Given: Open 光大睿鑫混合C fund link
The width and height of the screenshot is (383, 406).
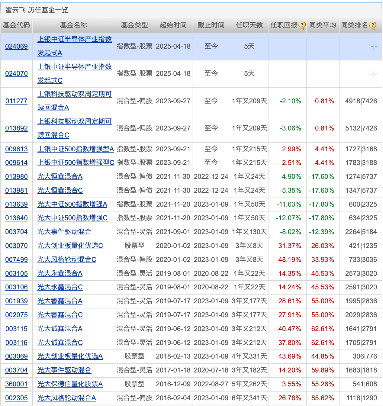Looking at the screenshot, I should coord(60,315).
